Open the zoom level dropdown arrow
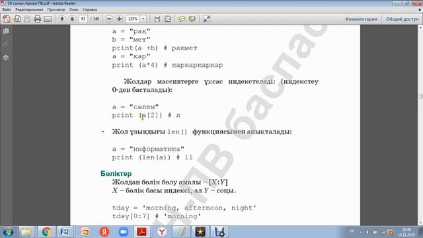The width and height of the screenshot is (423, 238). tap(143, 19)
